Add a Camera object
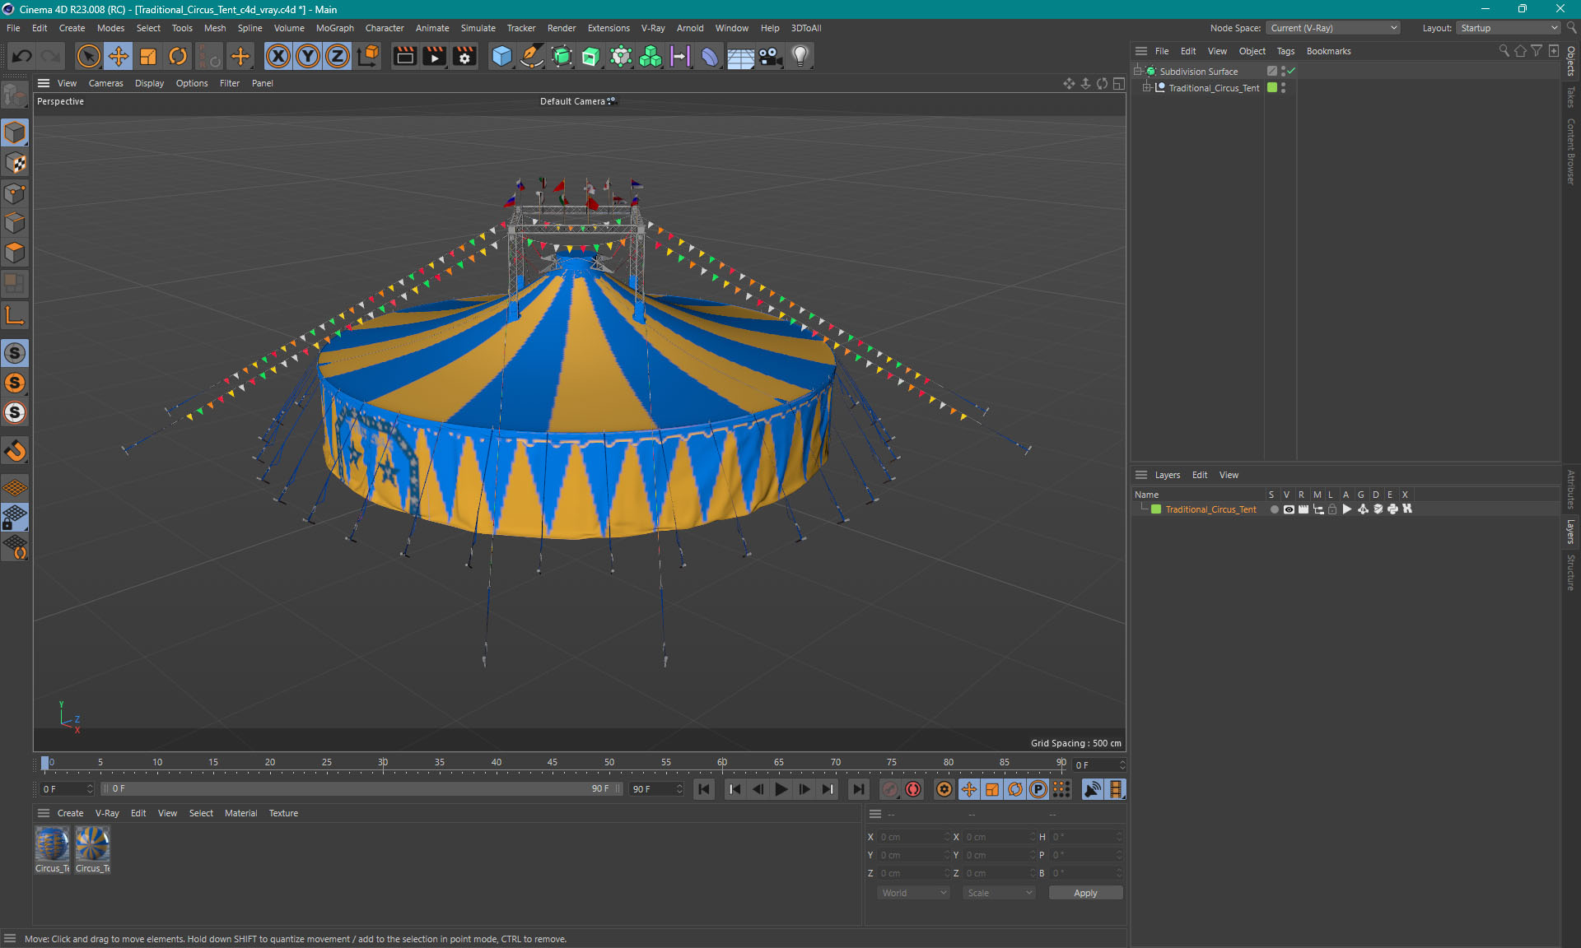The image size is (1581, 948). tap(770, 56)
